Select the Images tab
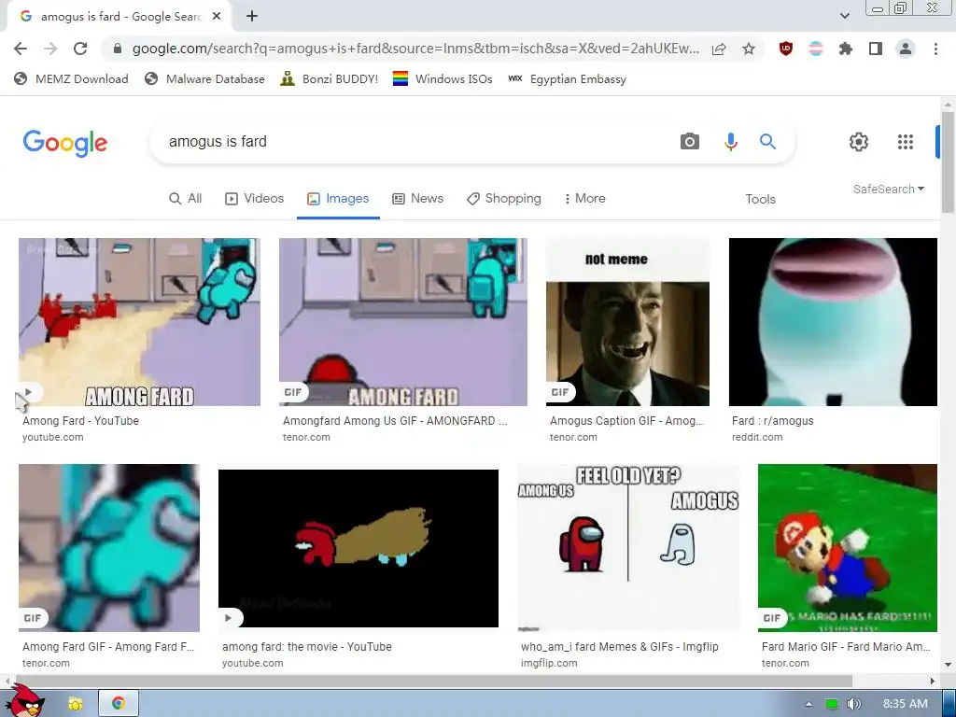Screen dimensions: 956x717 tap(338, 199)
